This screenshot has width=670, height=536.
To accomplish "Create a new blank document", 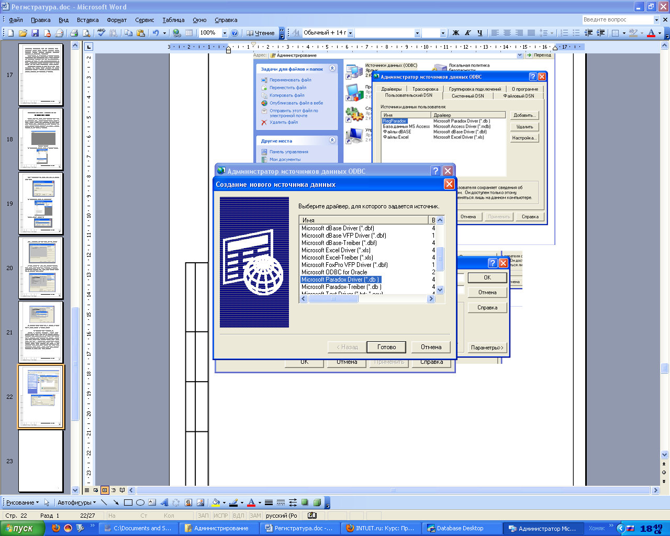I will [10, 33].
